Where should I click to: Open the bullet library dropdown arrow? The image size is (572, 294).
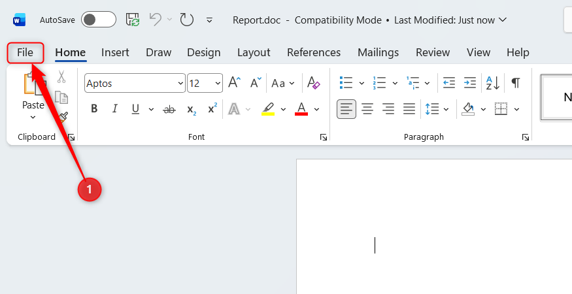point(362,83)
